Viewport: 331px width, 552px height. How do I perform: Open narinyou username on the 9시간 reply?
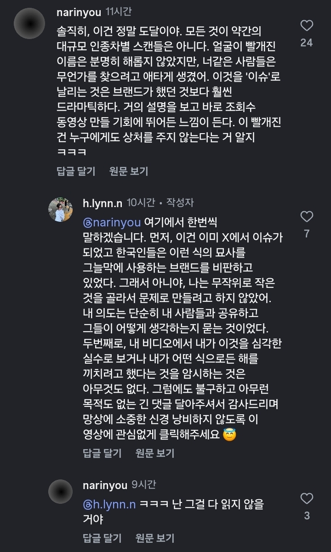(x=105, y=484)
